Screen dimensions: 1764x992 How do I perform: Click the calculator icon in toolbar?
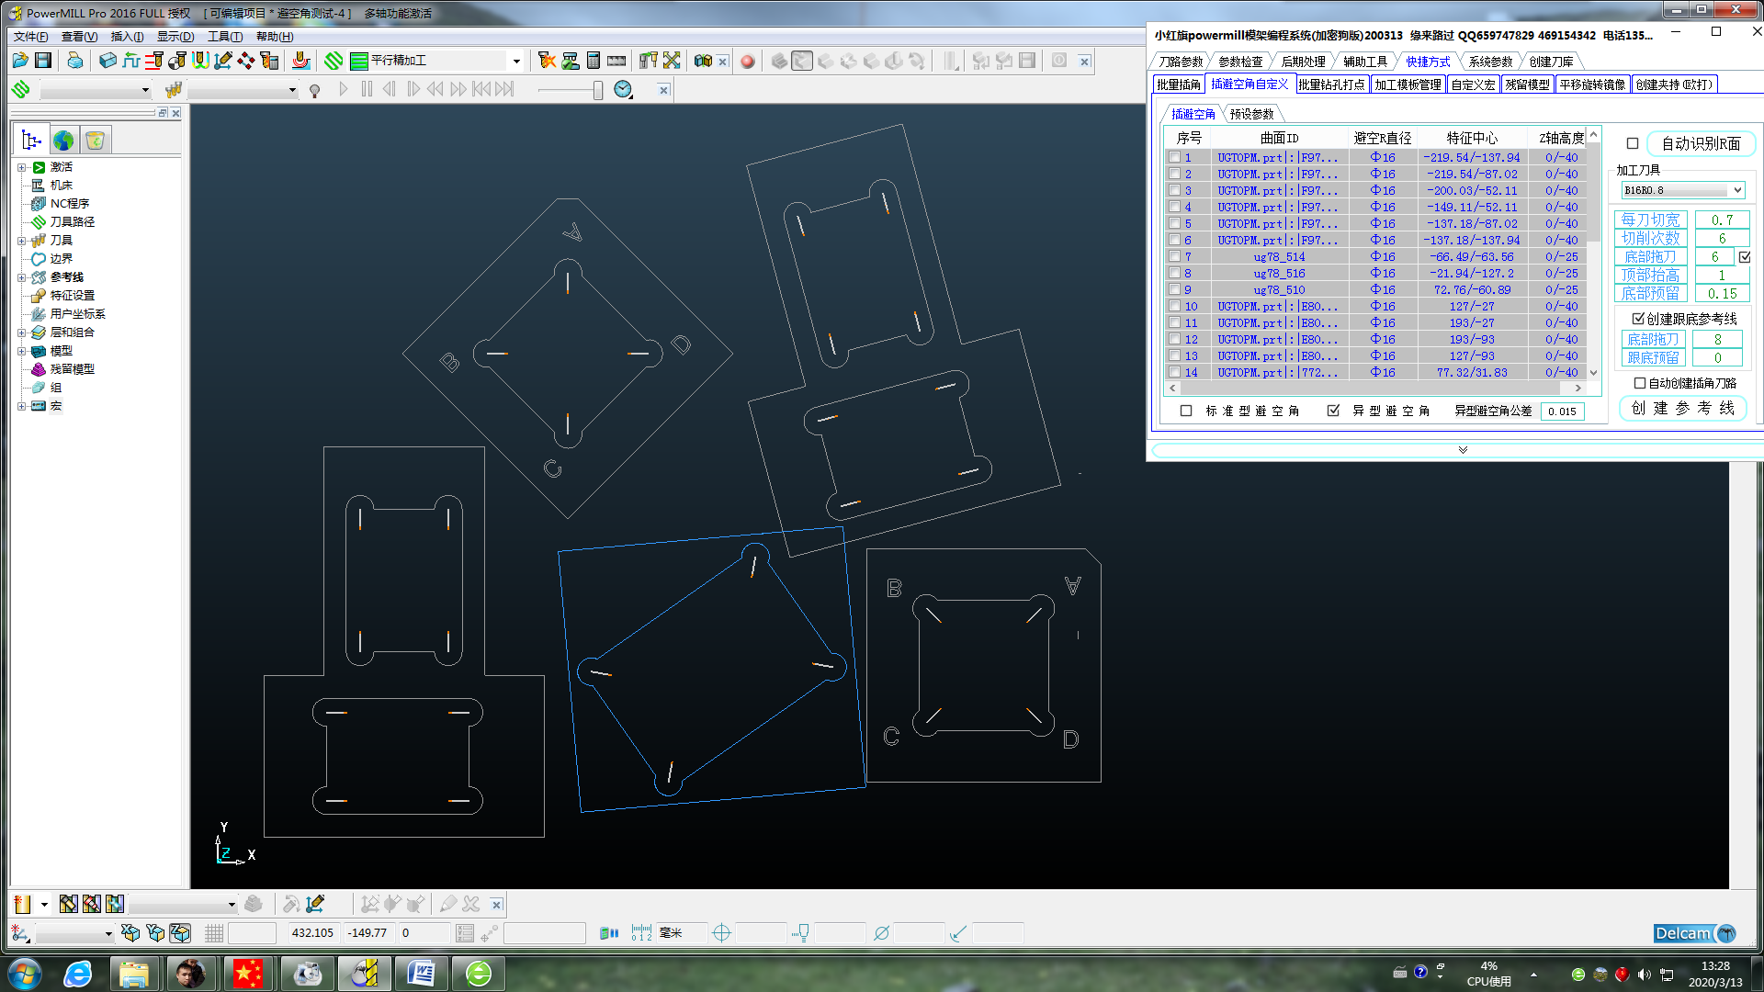594,61
